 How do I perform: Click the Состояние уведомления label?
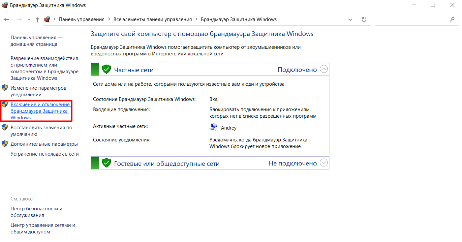coord(122,140)
